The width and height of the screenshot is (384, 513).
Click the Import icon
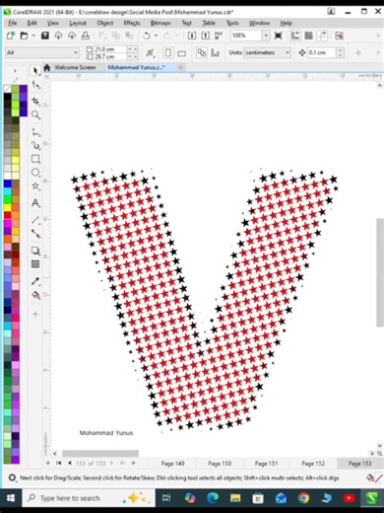tap(192, 36)
